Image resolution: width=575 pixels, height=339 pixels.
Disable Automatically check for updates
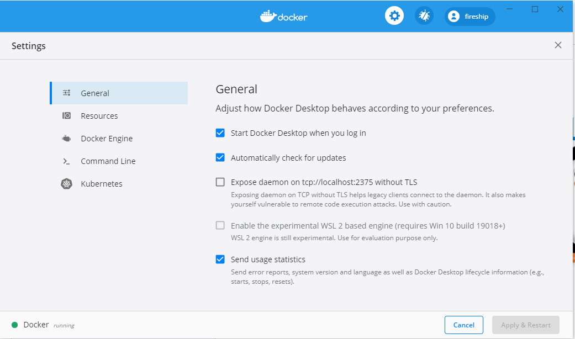220,157
